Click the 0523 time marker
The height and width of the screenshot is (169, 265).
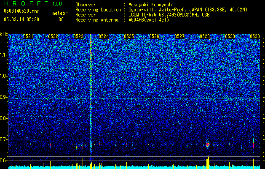pos(78,36)
